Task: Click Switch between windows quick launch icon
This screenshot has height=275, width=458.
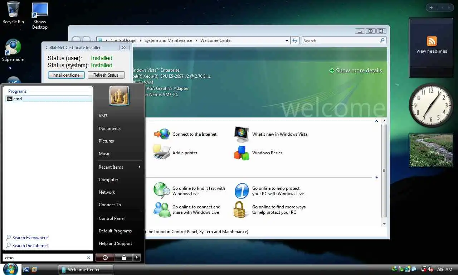Action: 34,269
